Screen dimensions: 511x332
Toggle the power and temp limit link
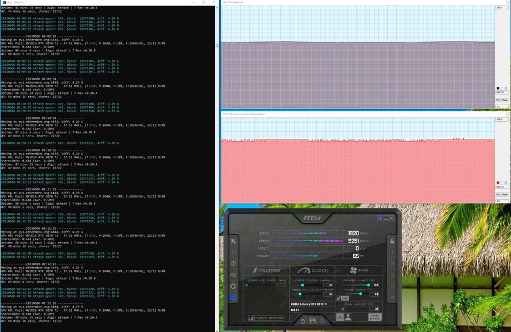pyautogui.click(x=338, y=298)
